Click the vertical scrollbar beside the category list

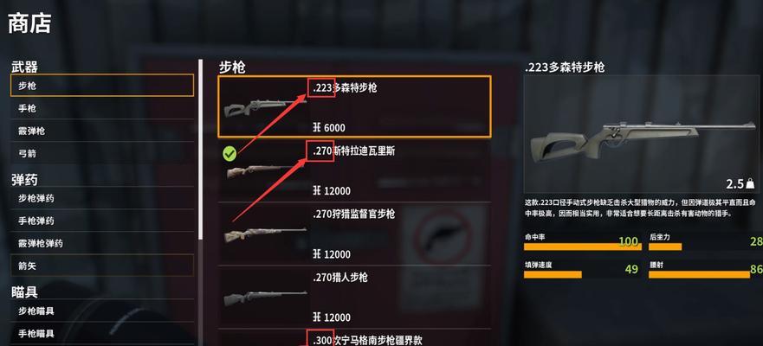(200, 148)
